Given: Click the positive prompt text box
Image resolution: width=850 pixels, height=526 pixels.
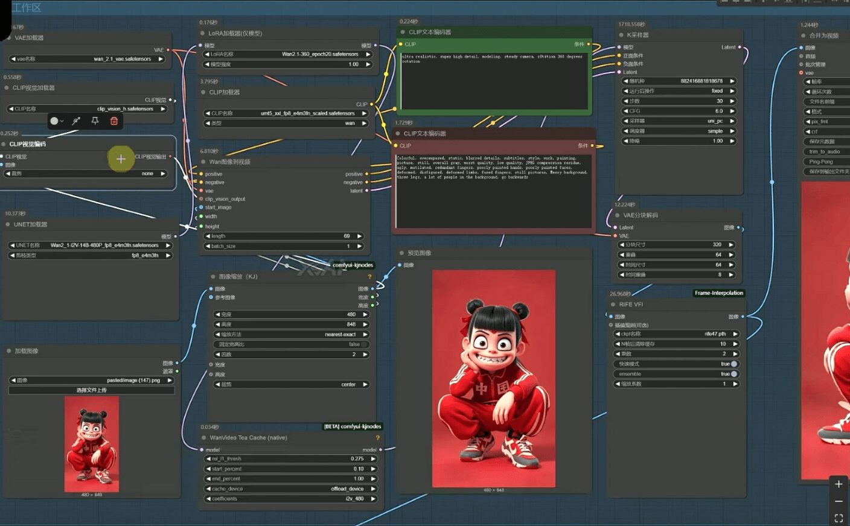Looking at the screenshot, I should pyautogui.click(x=494, y=80).
